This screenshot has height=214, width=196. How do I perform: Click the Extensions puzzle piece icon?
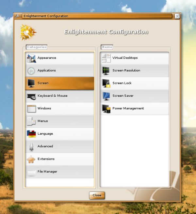(31, 159)
